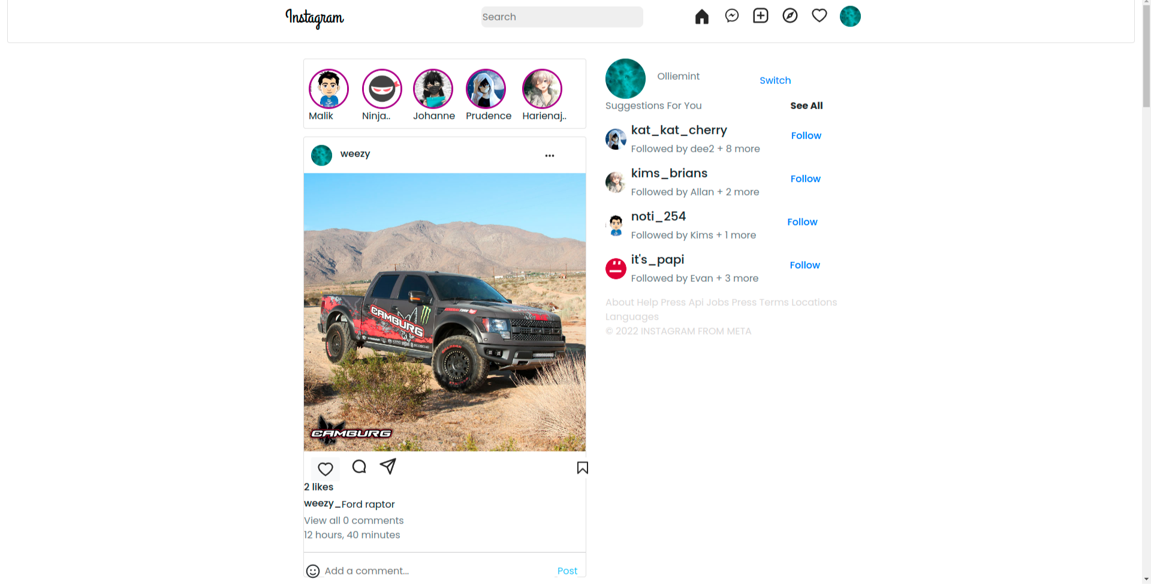The image size is (1151, 584).
Task: Bookmark weezy's post with save icon
Action: click(582, 468)
